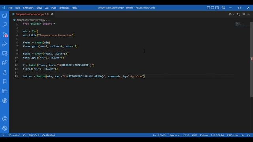
Task: Open Problems via errors and warnings indicator
Action: point(34,135)
